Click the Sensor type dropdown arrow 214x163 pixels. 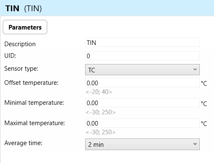point(195,69)
